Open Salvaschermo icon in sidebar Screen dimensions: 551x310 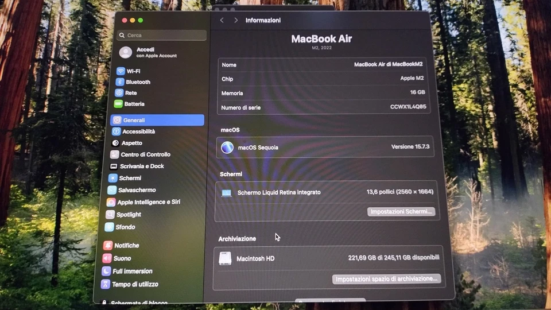[x=112, y=190]
